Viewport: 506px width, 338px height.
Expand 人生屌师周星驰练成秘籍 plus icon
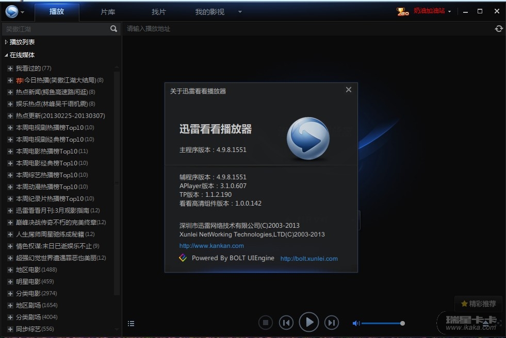(x=10, y=234)
